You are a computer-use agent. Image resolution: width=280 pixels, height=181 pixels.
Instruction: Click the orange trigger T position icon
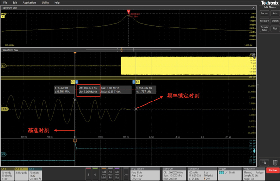75,141
